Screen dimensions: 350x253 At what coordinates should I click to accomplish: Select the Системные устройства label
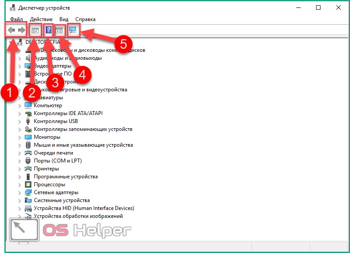62,200
